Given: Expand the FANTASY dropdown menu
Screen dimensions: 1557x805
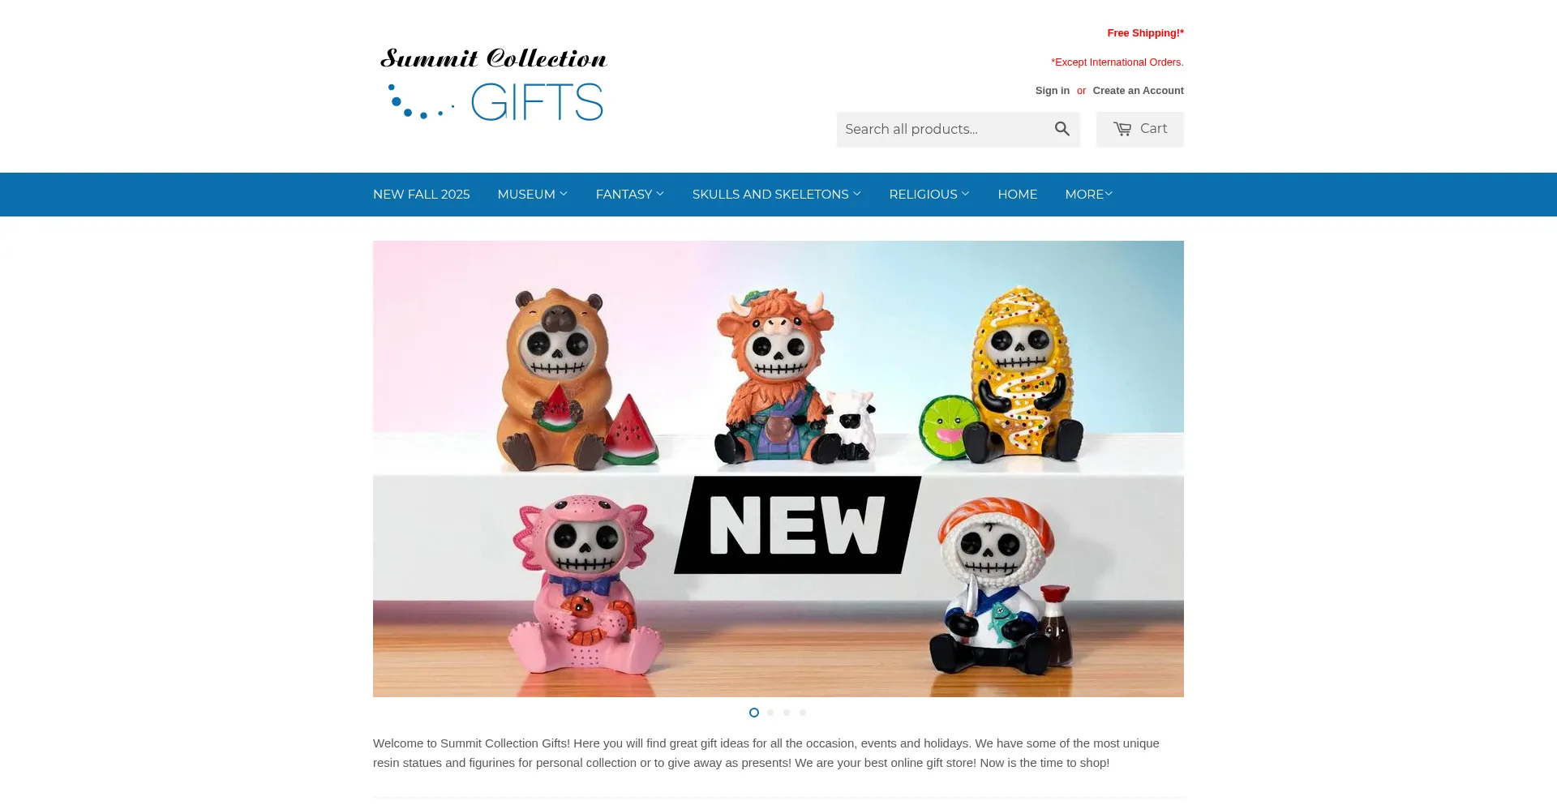Looking at the screenshot, I should 630,195.
